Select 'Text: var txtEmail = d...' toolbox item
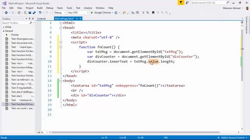Screen dimensions: 250x140 (x=18, y=80)
